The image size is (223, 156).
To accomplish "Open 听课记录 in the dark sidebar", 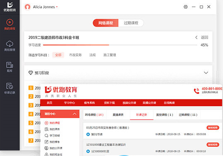I will pyautogui.click(x=10, y=88).
